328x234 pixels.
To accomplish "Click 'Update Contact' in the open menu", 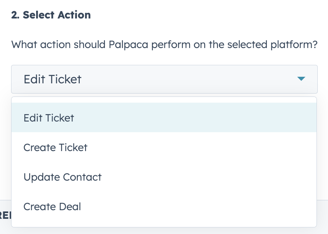I will click(62, 177).
